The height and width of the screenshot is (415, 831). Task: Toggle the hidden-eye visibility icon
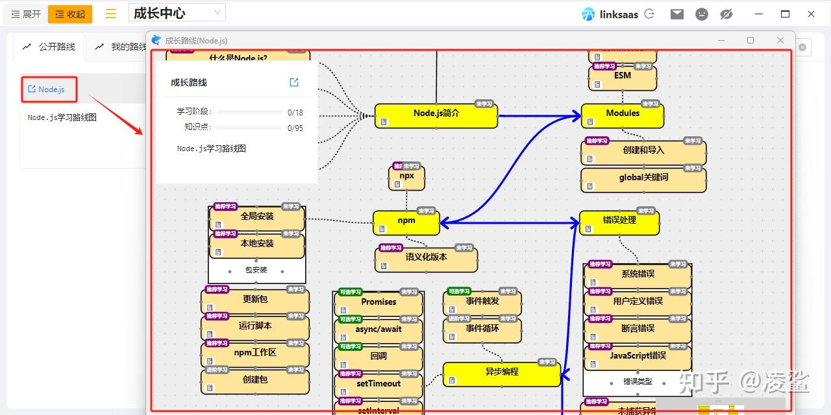tap(726, 14)
